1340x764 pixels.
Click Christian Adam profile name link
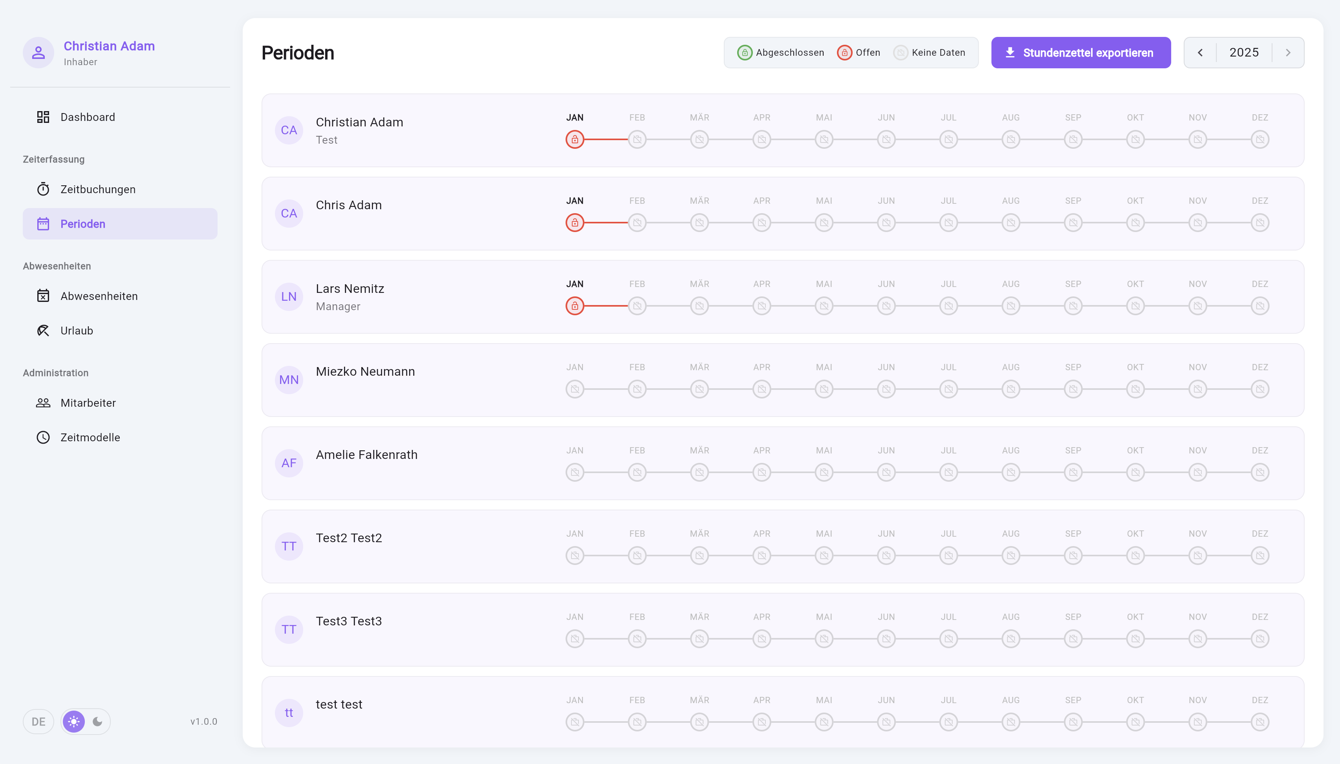pos(109,46)
